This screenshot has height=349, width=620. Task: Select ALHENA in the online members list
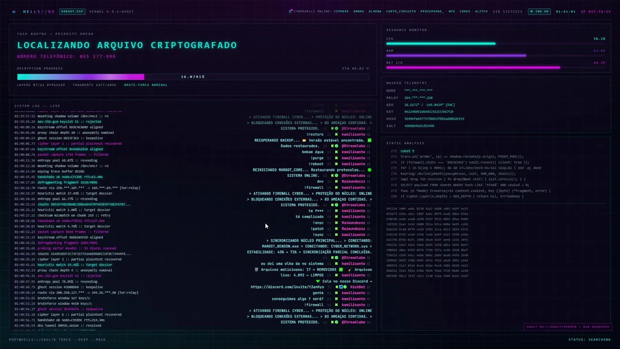tap(375, 11)
